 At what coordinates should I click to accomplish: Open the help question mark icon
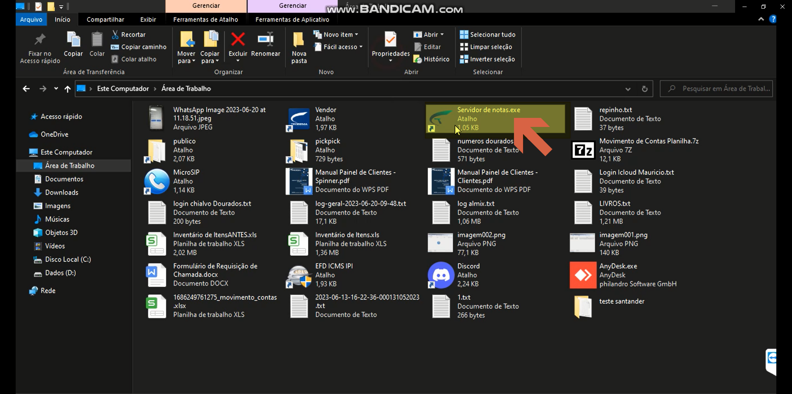773,19
